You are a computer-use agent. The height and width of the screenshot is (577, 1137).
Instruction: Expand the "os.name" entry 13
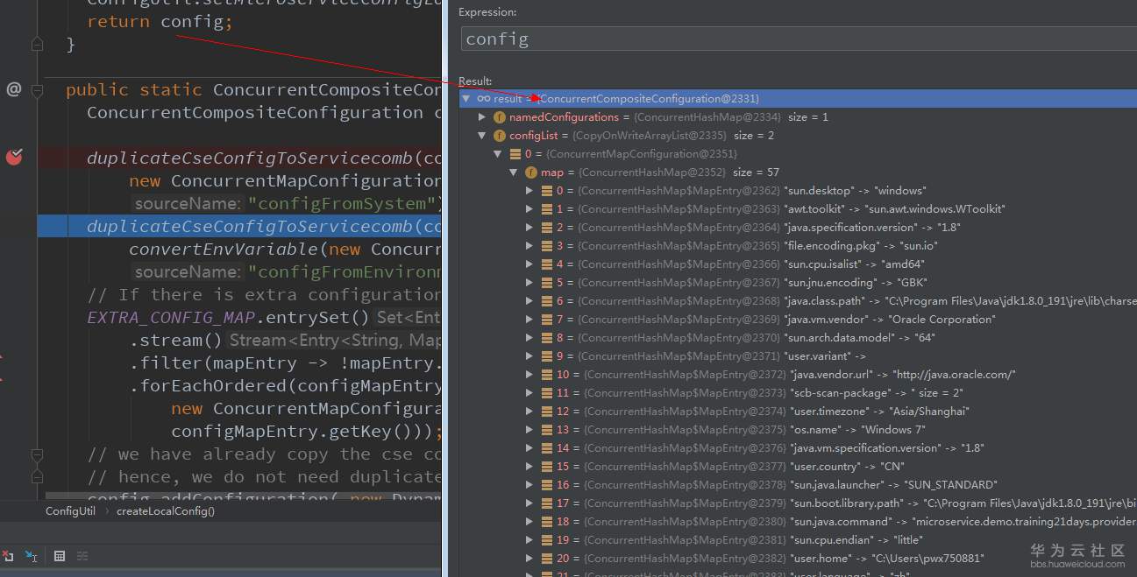click(x=529, y=430)
